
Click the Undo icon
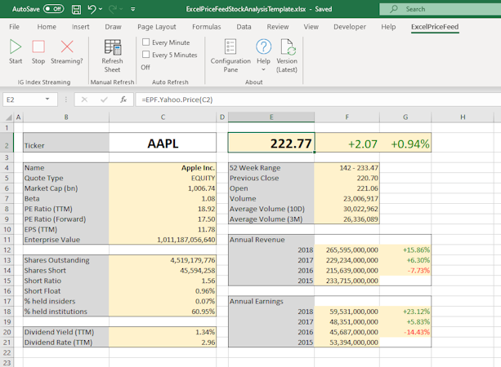92,9
